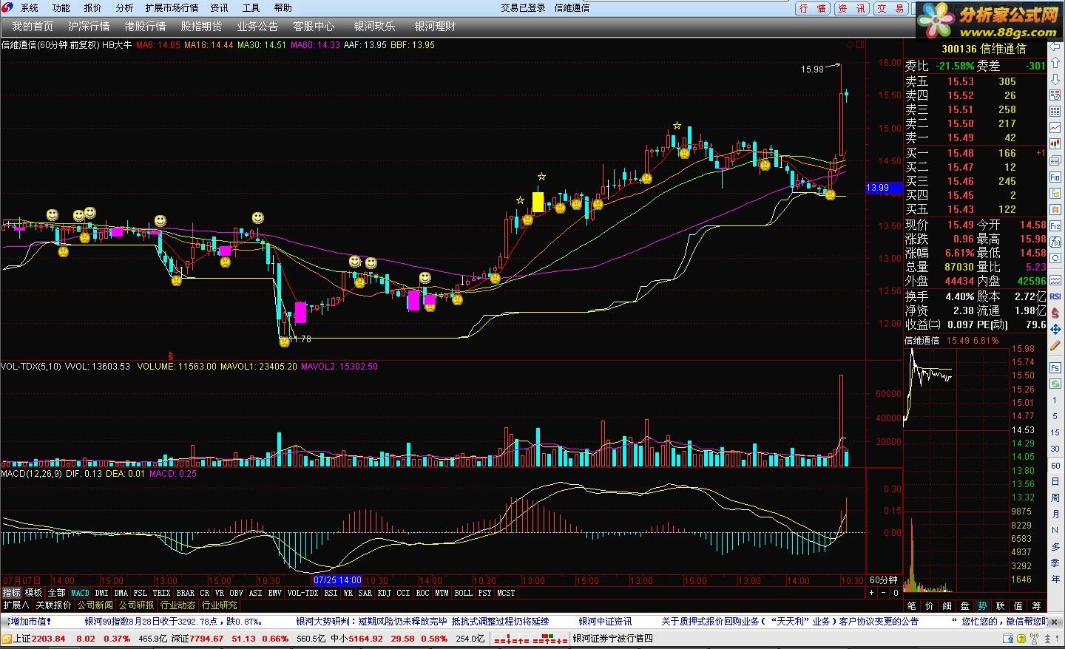This screenshot has height=649, width=1065.
Task: Open the 股指期货 tab
Action: [201, 27]
